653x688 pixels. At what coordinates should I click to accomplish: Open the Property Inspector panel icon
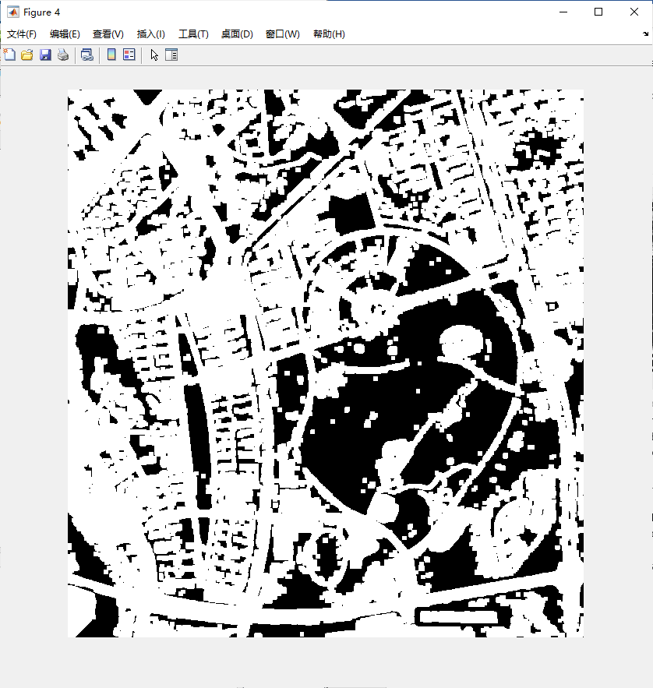tap(171, 55)
